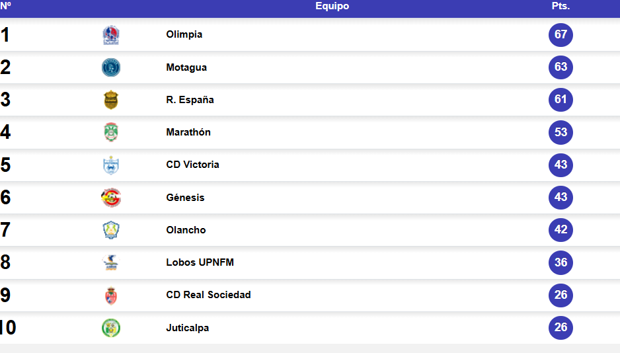
Task: Click the CD Victoria crest
Action: (x=111, y=165)
